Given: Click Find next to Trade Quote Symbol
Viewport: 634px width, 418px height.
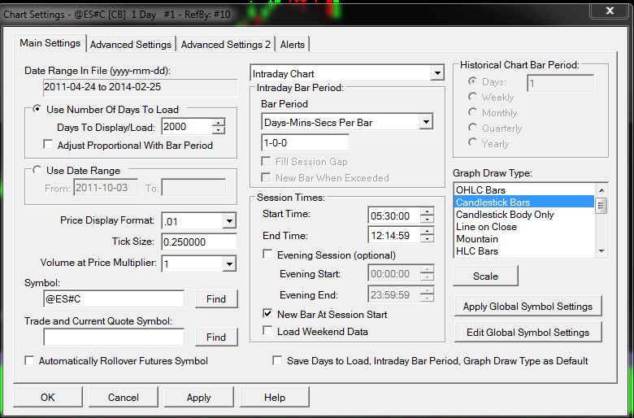Looking at the screenshot, I should (x=216, y=337).
